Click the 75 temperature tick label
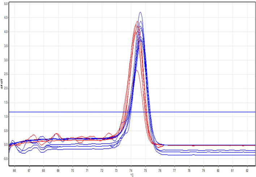This screenshot has width=256, height=177. click(x=146, y=171)
